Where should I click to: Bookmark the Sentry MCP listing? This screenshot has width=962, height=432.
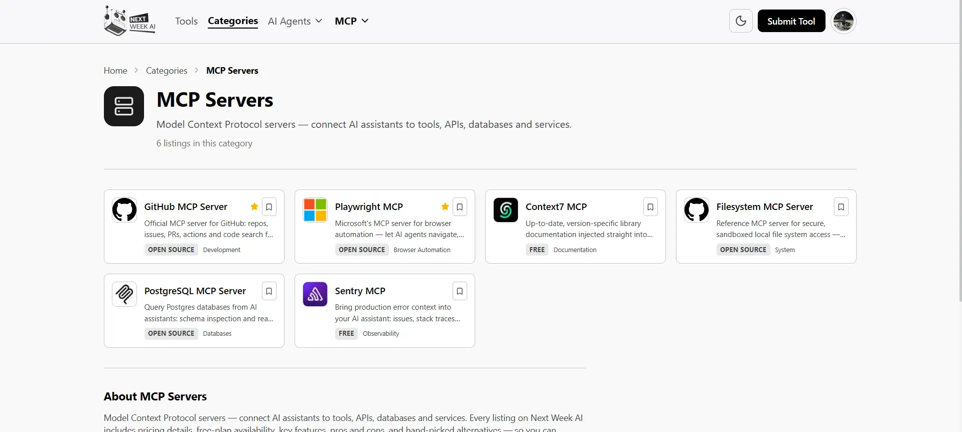[x=460, y=291]
